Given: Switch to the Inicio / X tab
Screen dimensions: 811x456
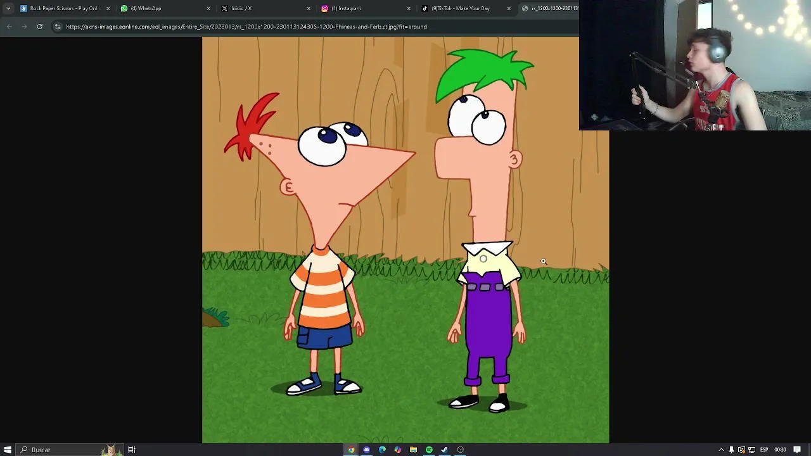Looking at the screenshot, I should coord(266,8).
